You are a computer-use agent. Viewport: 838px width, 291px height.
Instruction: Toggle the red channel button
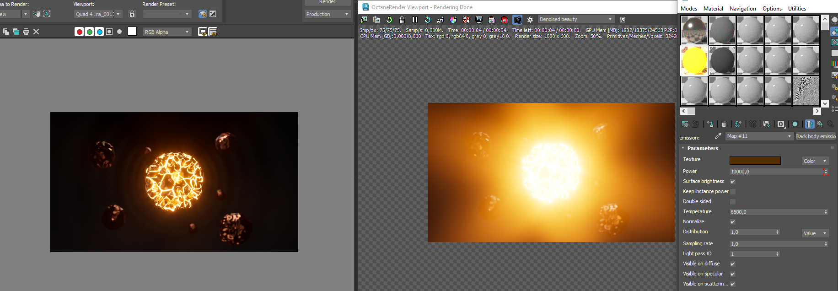[x=79, y=32]
